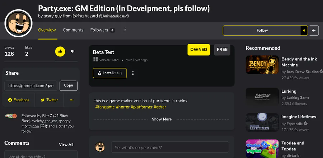Image resolution: width=323 pixels, height=158 pixels.
Task: Share the game on Twitter
Action: tap(49, 100)
